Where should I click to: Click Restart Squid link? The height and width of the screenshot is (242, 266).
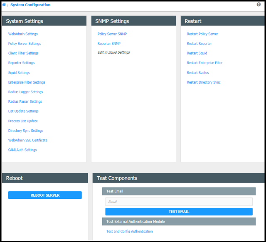tap(197, 53)
